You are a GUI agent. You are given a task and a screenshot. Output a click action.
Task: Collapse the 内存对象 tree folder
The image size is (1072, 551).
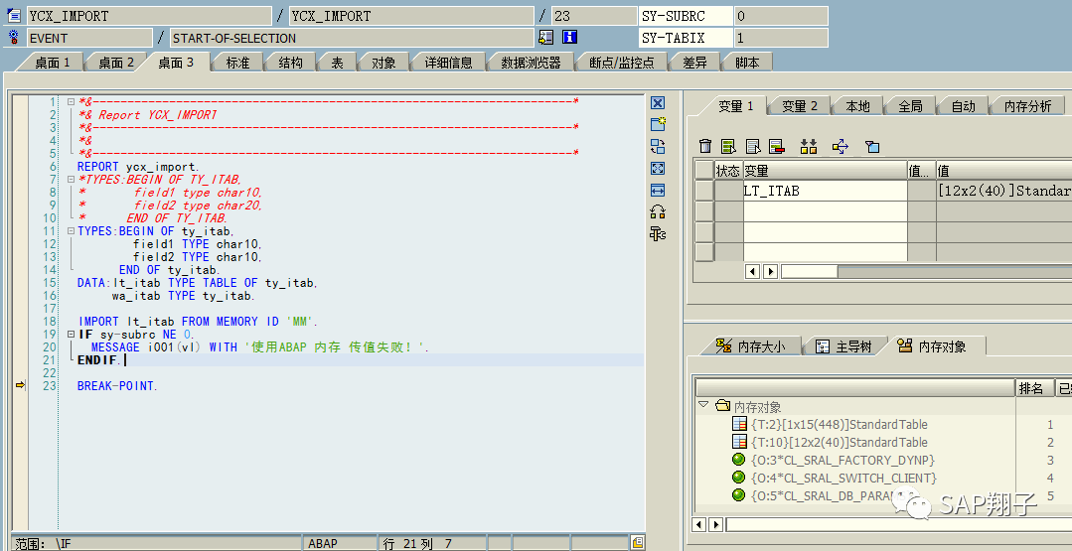point(702,405)
